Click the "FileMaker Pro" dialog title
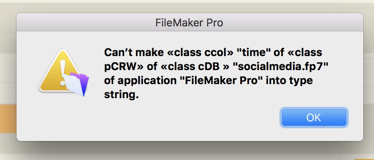This screenshot has height=160, width=374. pyautogui.click(x=189, y=23)
